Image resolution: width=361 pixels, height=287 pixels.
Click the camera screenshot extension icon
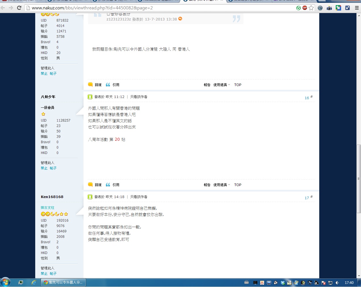[x=329, y=8]
